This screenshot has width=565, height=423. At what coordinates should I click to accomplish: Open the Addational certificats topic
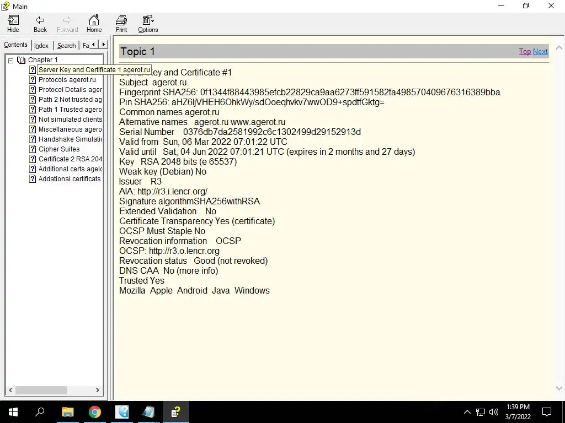(x=70, y=179)
